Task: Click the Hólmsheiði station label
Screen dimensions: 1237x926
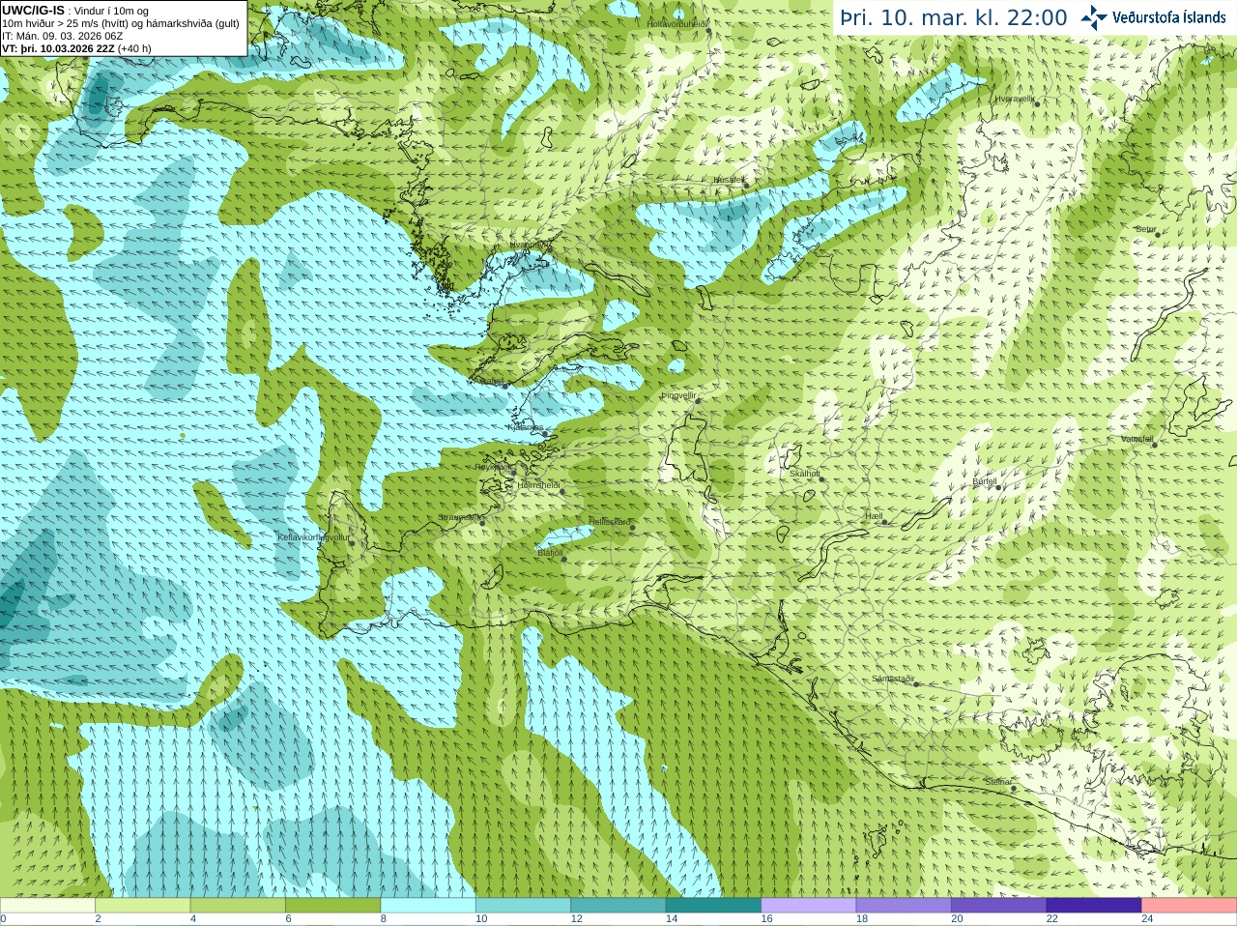Action: click(x=538, y=485)
